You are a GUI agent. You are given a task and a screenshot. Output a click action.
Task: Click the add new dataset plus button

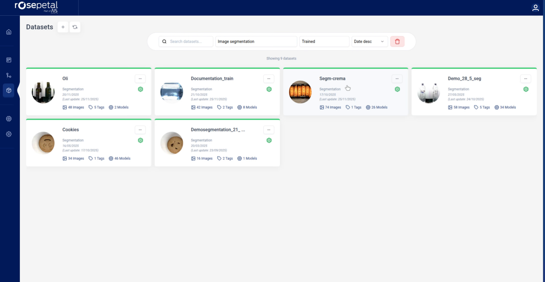click(63, 27)
